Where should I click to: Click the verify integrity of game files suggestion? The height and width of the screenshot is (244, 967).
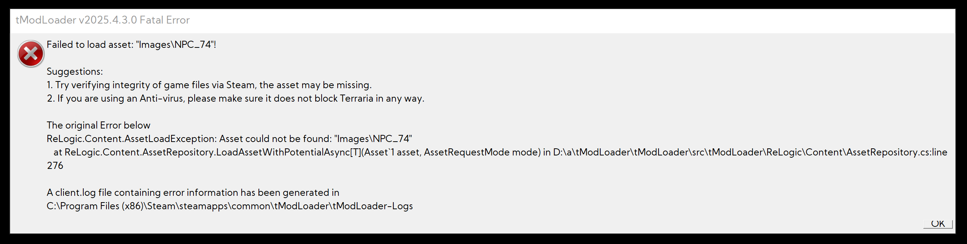[209, 85]
